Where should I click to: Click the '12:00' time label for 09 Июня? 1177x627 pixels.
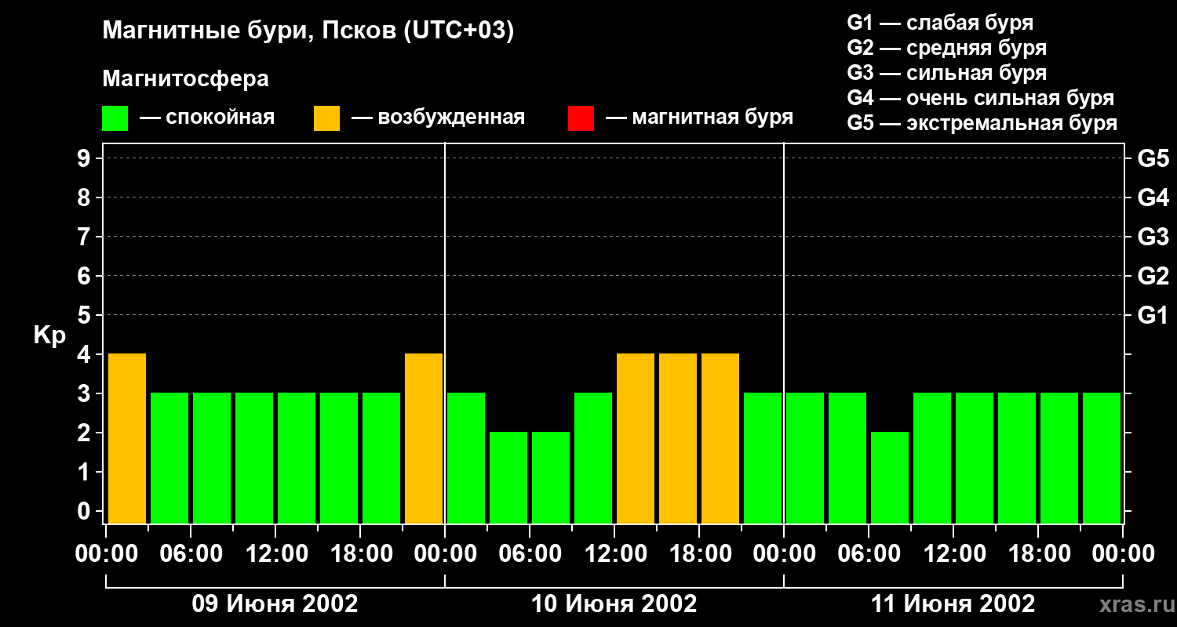[x=275, y=554]
